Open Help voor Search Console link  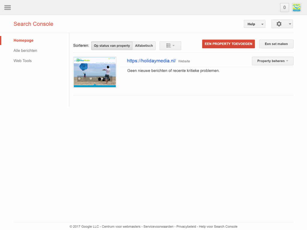click(218, 226)
